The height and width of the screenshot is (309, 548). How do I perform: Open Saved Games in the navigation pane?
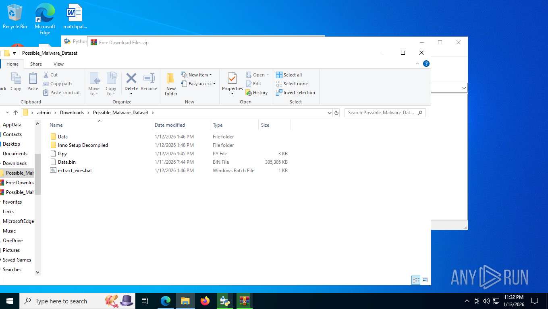(x=17, y=260)
